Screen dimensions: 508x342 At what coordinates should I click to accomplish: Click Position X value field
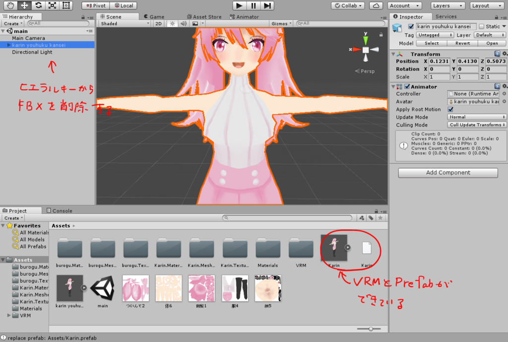[440, 61]
